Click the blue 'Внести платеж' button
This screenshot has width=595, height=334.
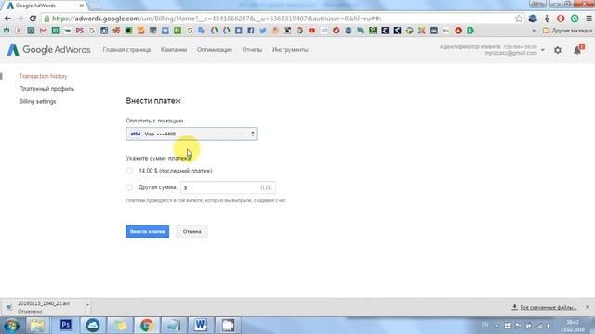148,231
